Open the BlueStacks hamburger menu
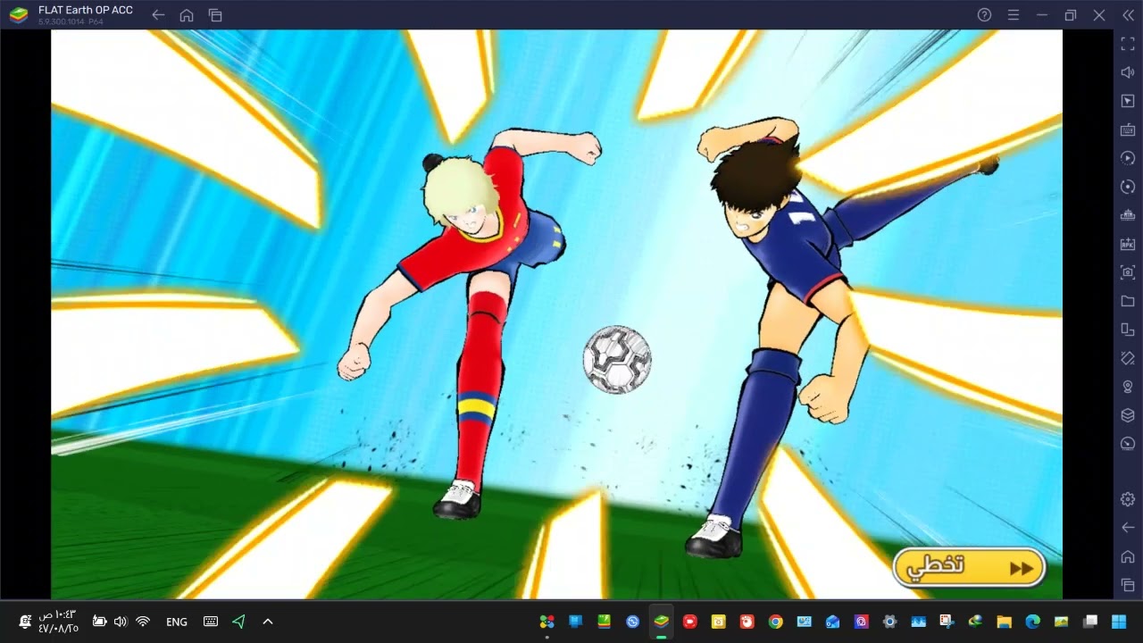 point(1013,15)
